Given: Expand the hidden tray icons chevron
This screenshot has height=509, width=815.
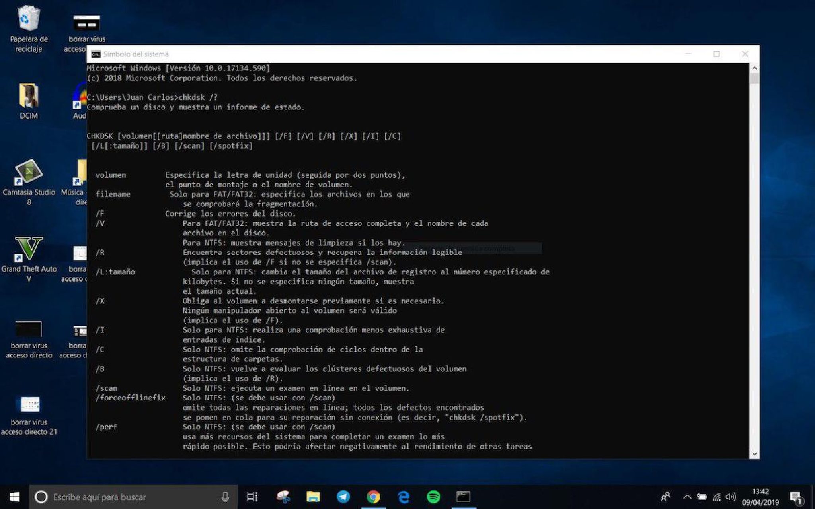Looking at the screenshot, I should coord(687,497).
